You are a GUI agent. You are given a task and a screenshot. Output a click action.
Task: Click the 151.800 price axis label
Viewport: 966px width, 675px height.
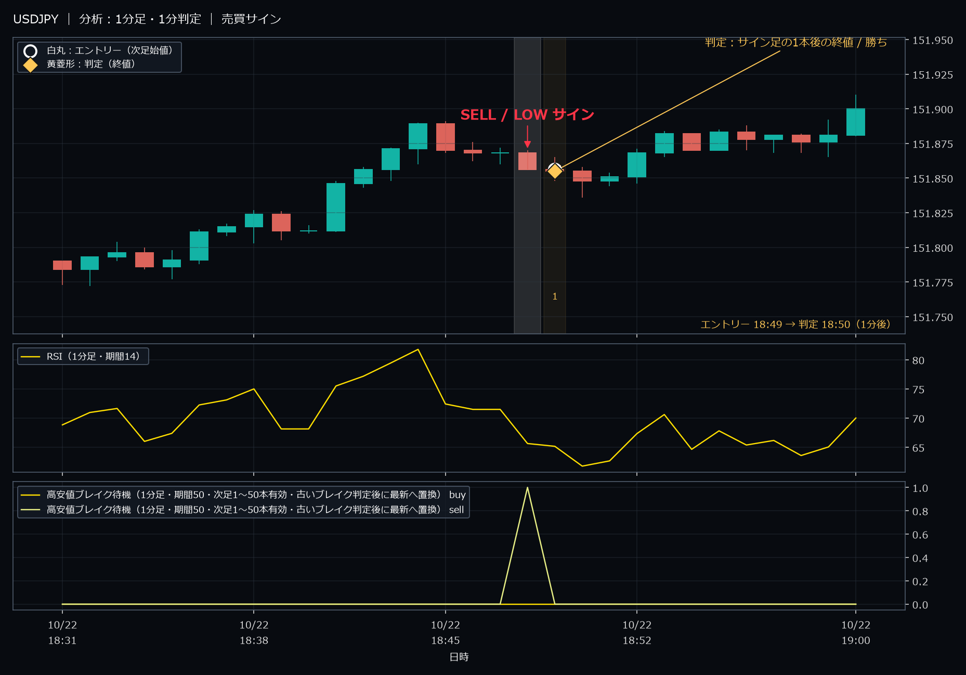pyautogui.click(x=933, y=248)
